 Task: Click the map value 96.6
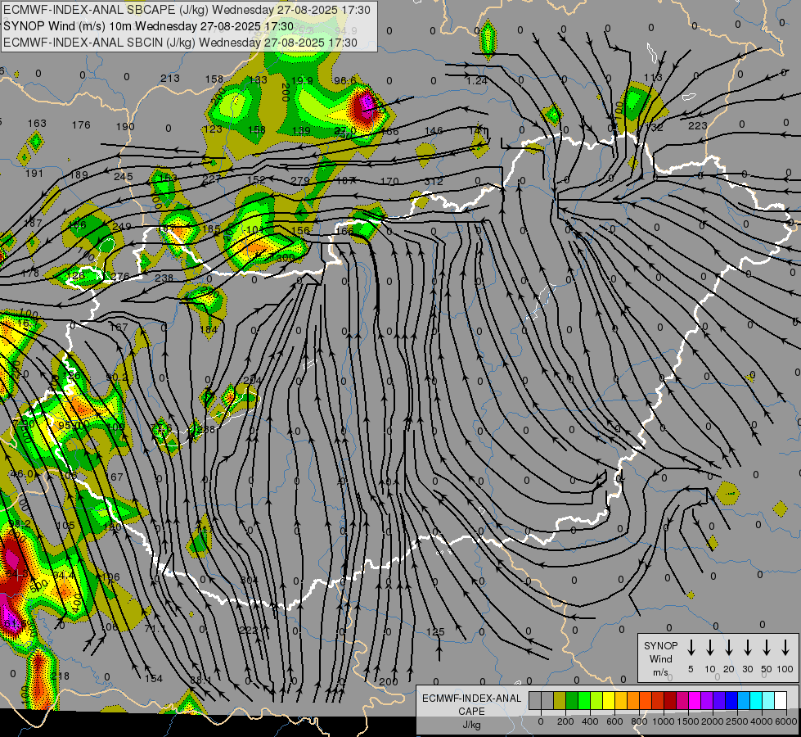pyautogui.click(x=344, y=80)
